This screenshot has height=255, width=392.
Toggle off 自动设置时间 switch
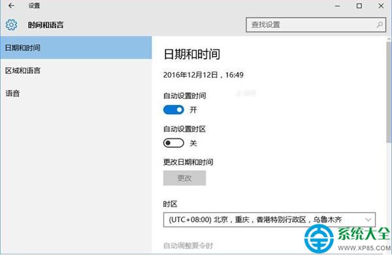click(x=174, y=110)
